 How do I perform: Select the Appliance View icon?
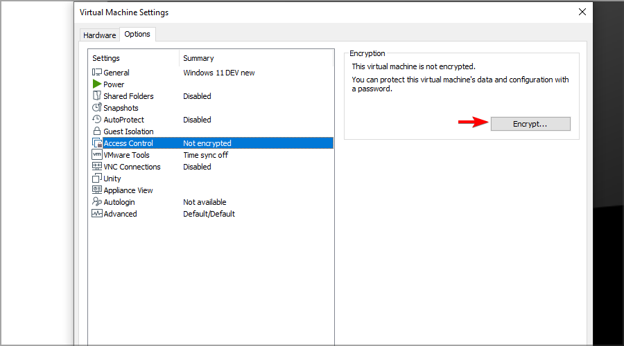click(x=97, y=190)
